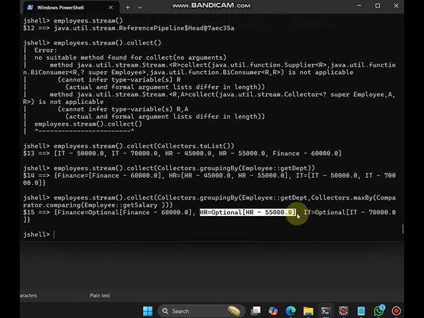Click the sandwich icon in Search box
Viewport: 424px width, 318px height.
coord(234,311)
